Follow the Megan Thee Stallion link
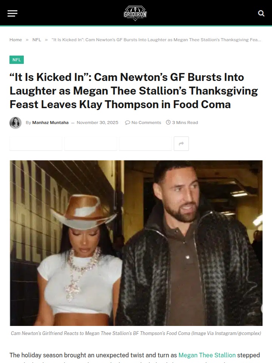 (207, 355)
